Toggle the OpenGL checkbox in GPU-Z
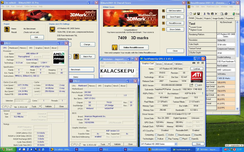This screenshot has height=152, width=244. tap(190, 139)
